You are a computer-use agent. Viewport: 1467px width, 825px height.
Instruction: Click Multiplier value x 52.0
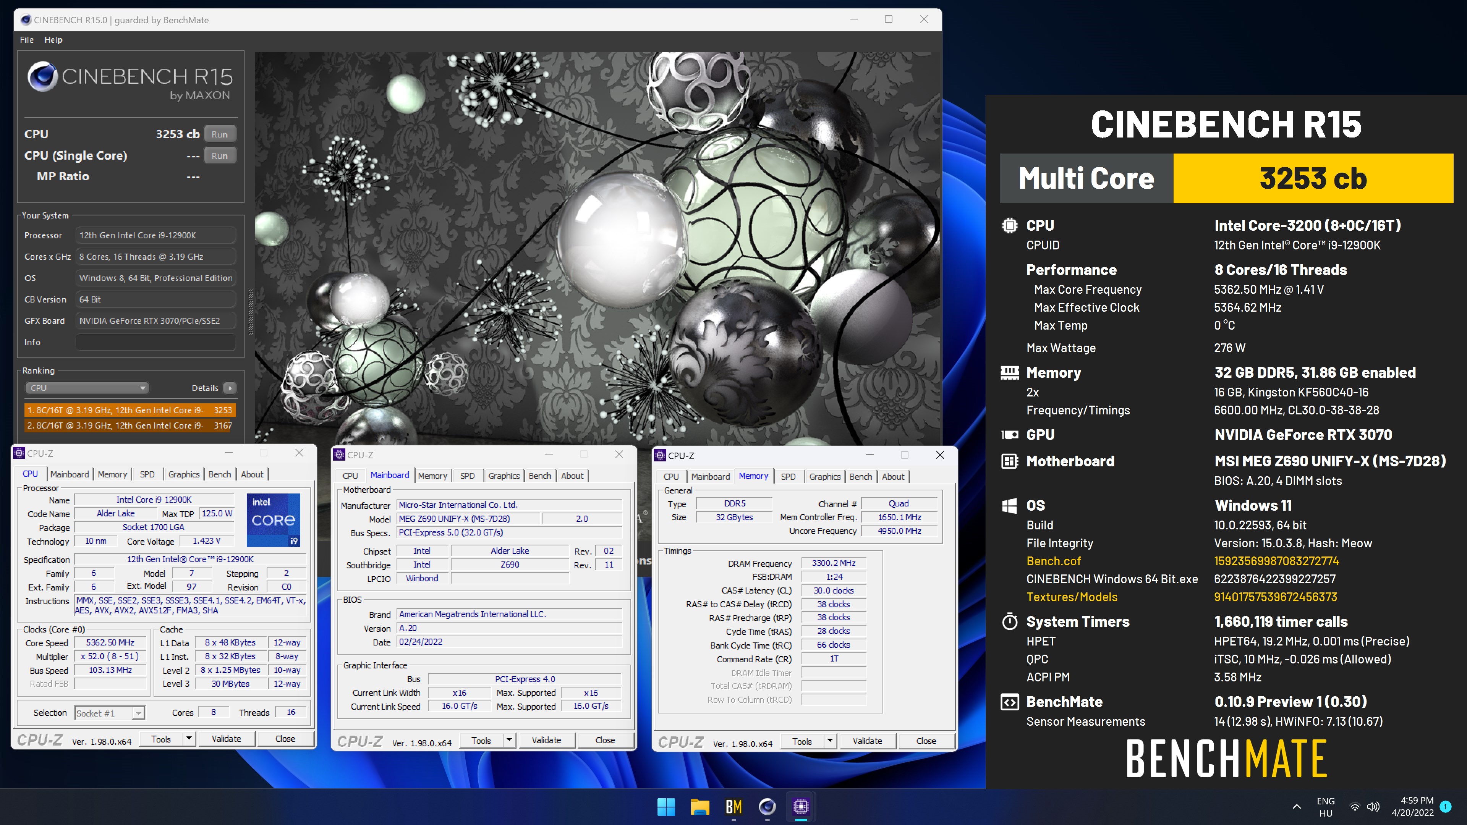(x=110, y=656)
